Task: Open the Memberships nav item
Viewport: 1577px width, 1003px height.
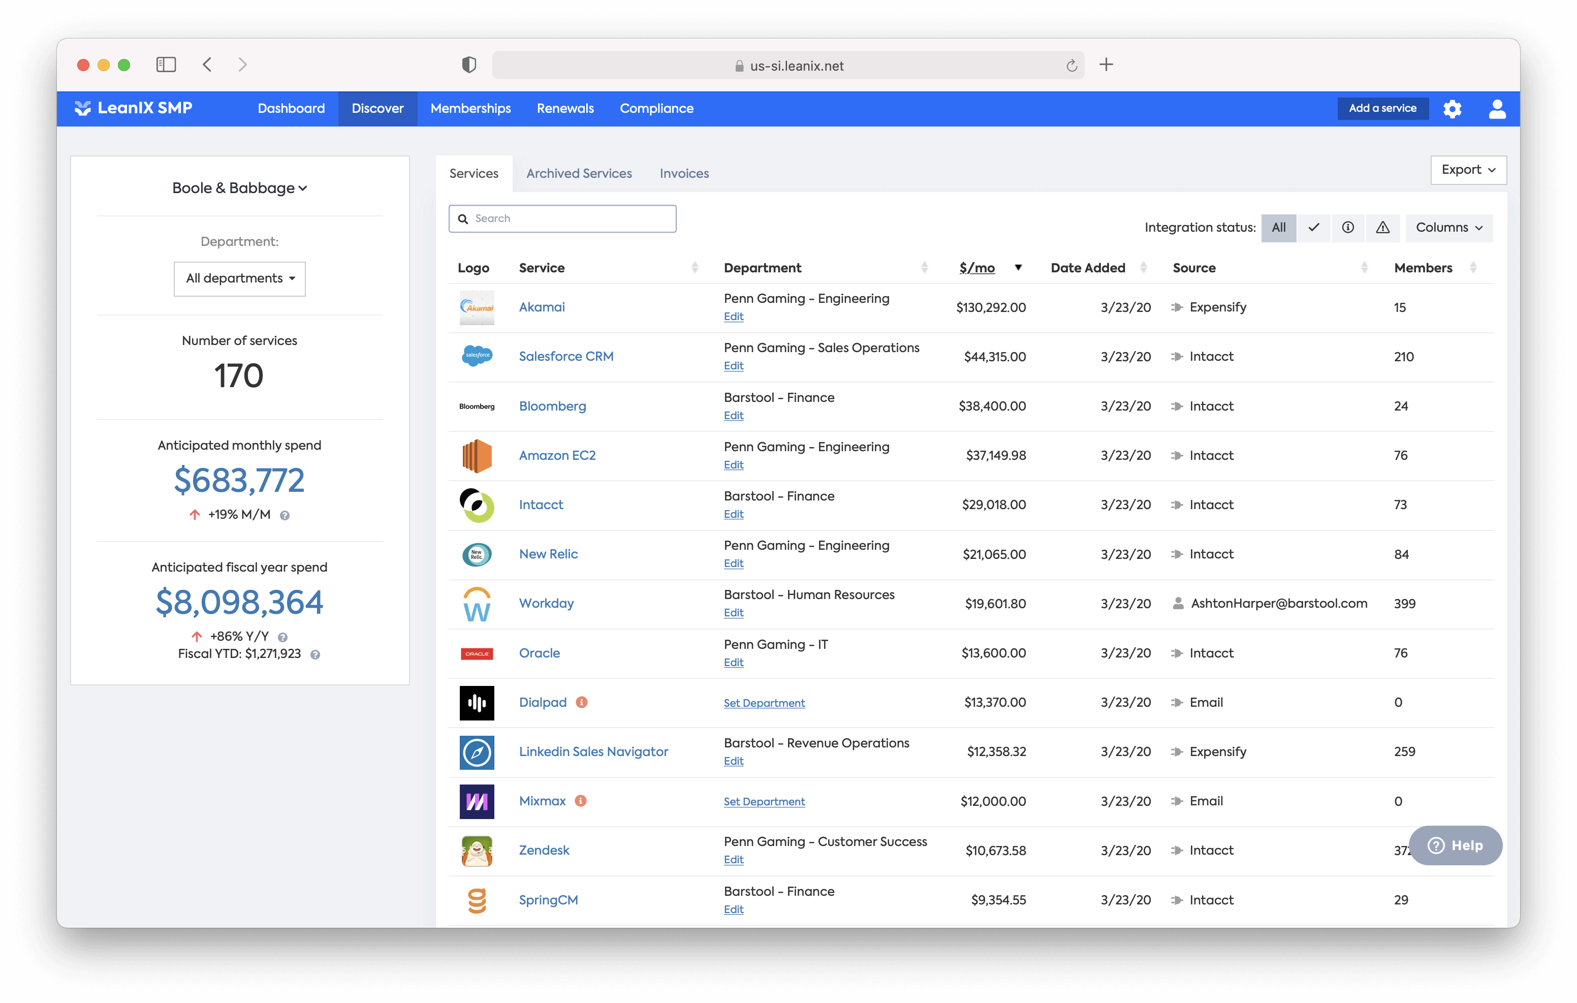Action: (x=470, y=108)
